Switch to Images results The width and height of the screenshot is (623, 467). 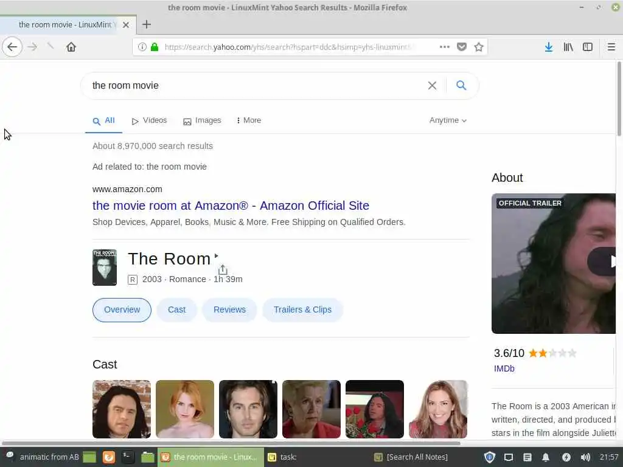(202, 120)
